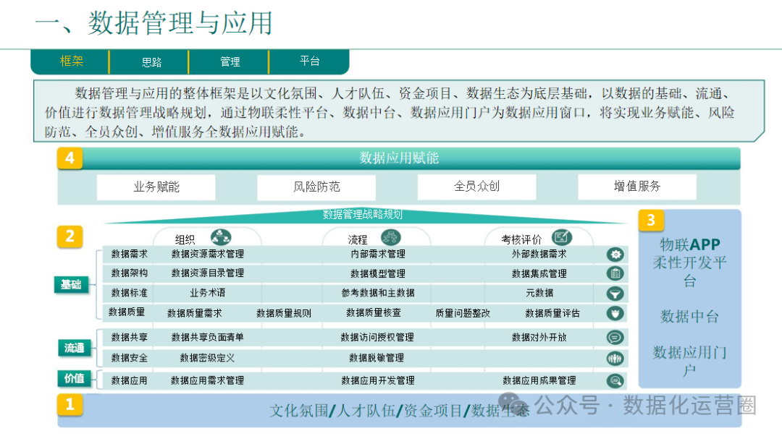The width and height of the screenshot is (782, 436).
Task: Click the 流通 category label
Action: pyautogui.click(x=74, y=348)
